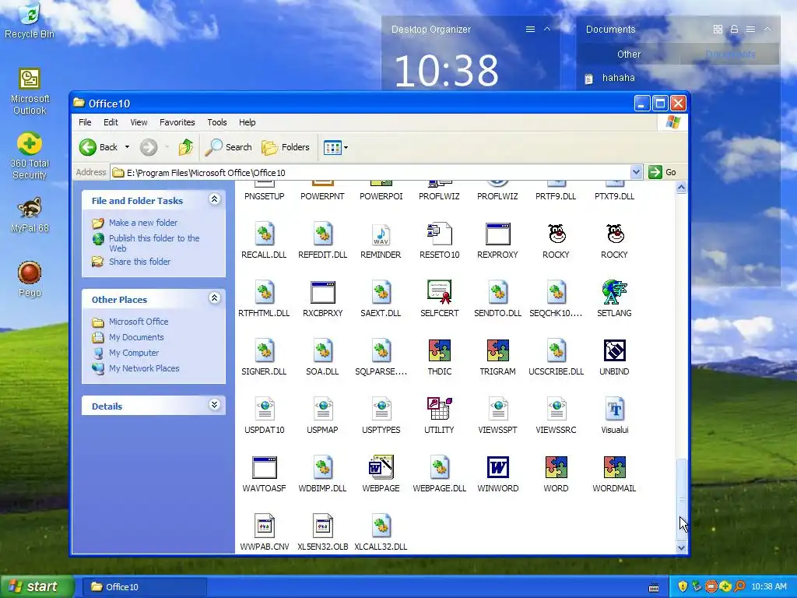The height and width of the screenshot is (598, 797).
Task: Select the REMINDER wav file icon
Action: click(381, 234)
